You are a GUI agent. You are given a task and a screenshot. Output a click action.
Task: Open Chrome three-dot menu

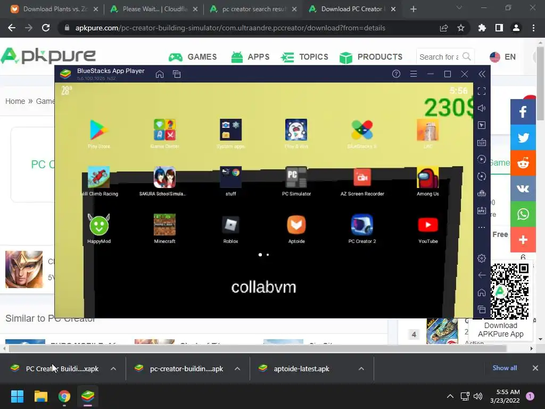[533, 28]
